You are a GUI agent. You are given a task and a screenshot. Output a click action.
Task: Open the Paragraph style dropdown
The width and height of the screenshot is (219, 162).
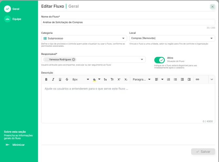[142, 79]
